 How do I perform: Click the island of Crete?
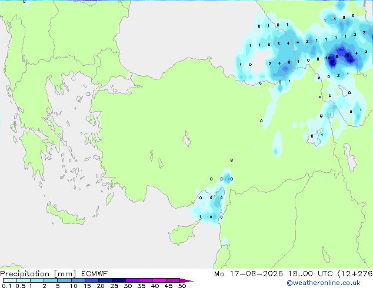point(65,215)
